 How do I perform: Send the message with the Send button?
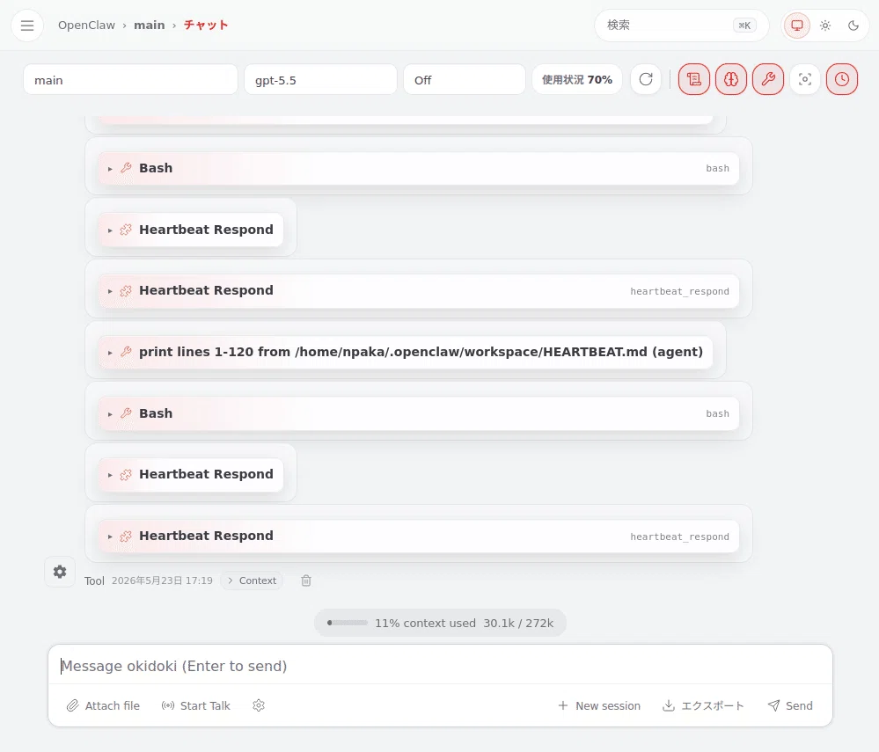pyautogui.click(x=790, y=705)
